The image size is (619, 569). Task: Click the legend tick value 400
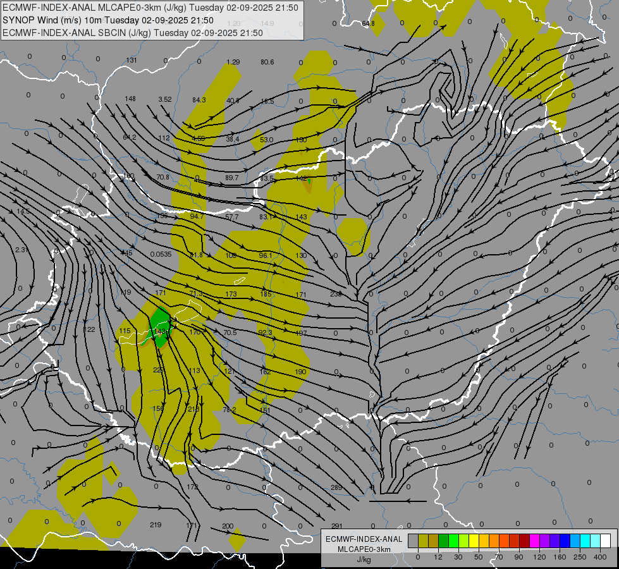[600, 557]
